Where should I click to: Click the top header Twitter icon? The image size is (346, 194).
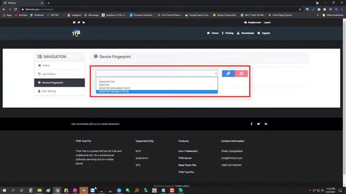[79, 23]
